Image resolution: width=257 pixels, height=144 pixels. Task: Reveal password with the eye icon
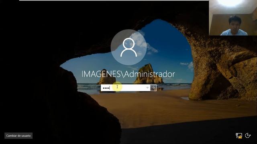click(x=147, y=88)
